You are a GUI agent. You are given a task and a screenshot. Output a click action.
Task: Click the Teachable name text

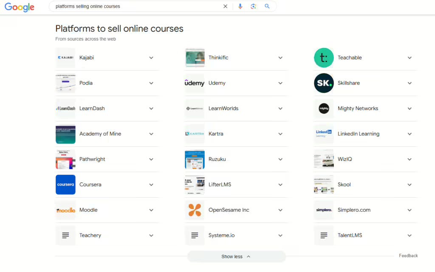[x=350, y=58]
